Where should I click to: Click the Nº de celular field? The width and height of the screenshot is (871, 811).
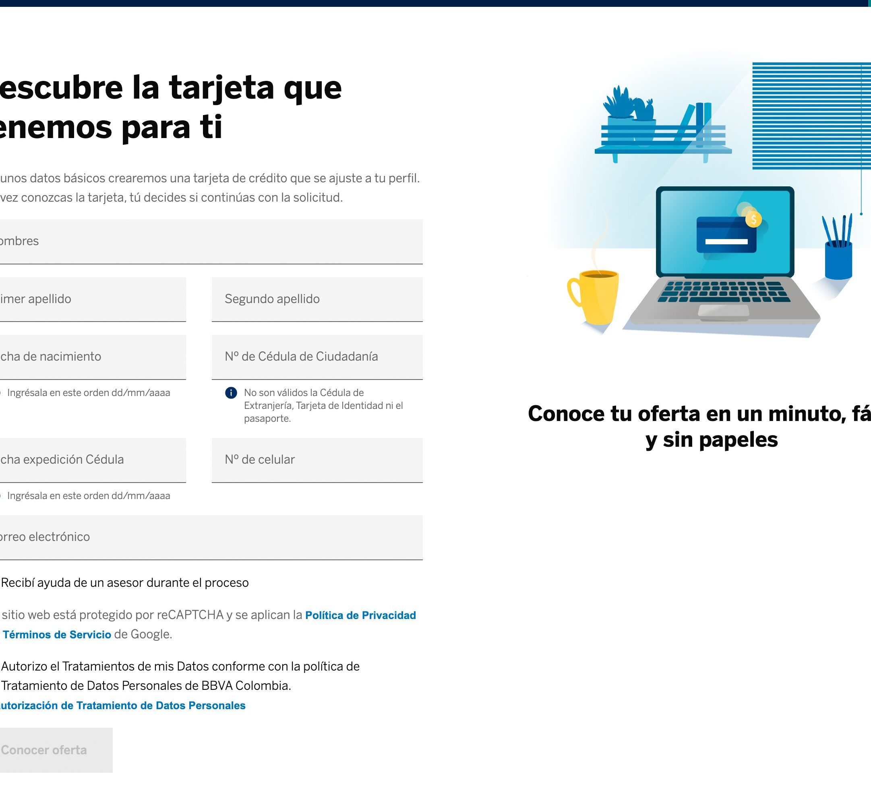point(317,460)
